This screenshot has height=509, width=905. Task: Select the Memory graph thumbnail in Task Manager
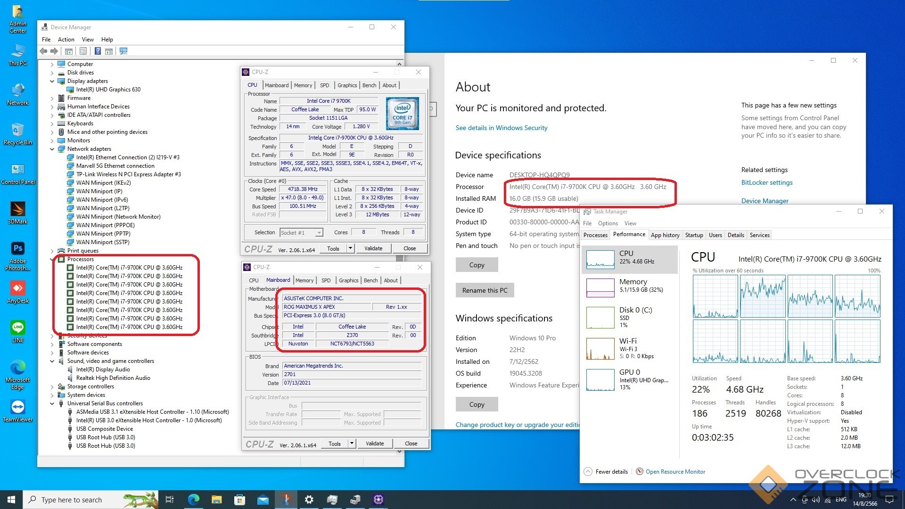pyautogui.click(x=600, y=287)
